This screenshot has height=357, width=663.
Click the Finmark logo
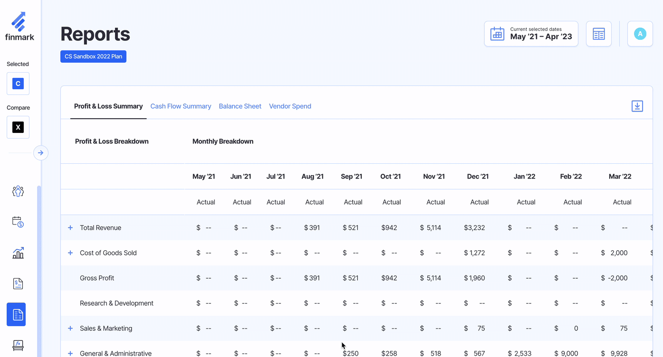[19, 27]
